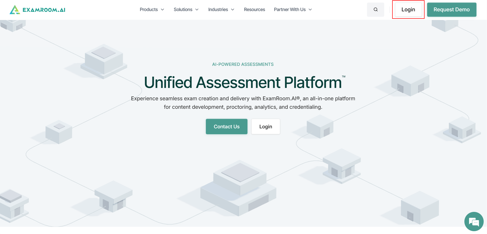
Task: Click the 'Unified Assessment Platform' heading
Action: (243, 82)
